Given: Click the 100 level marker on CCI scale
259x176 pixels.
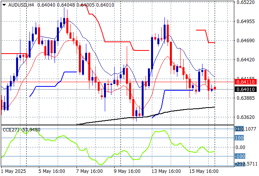Looking at the screenshot, I should (239, 138).
